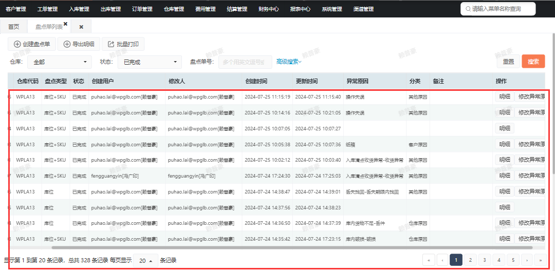Viewport: 555px width, 271px height.
Task: Click the 导出明细 button
Action: point(79,44)
